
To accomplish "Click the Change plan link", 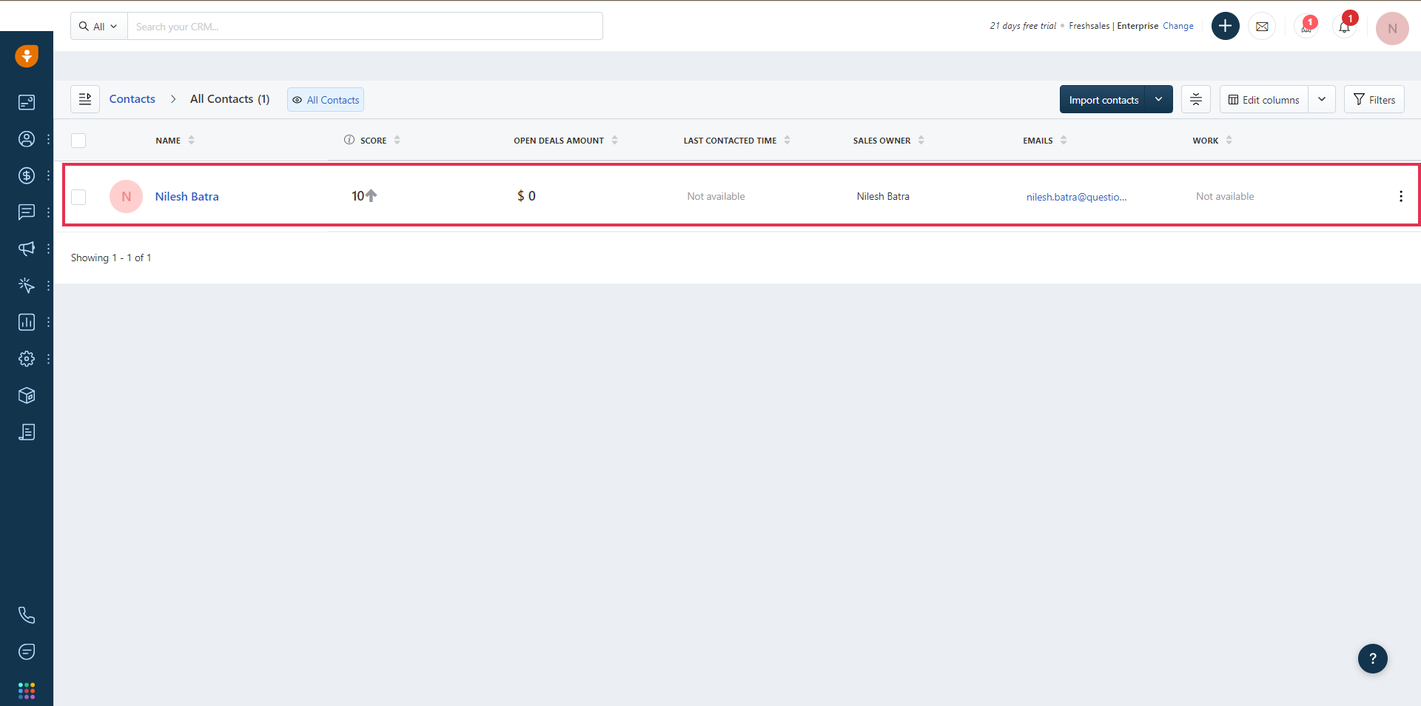I will coord(1178,26).
